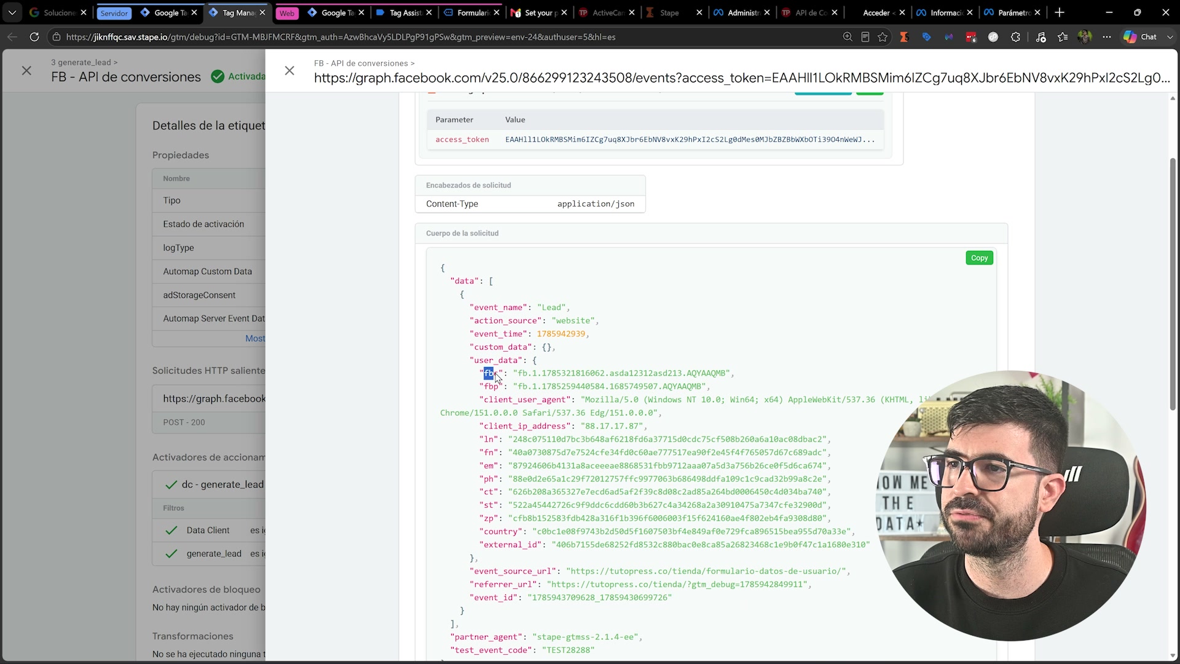Viewport: 1180px width, 664px height.
Task: Click the green Activada status check icon
Action: point(218,76)
